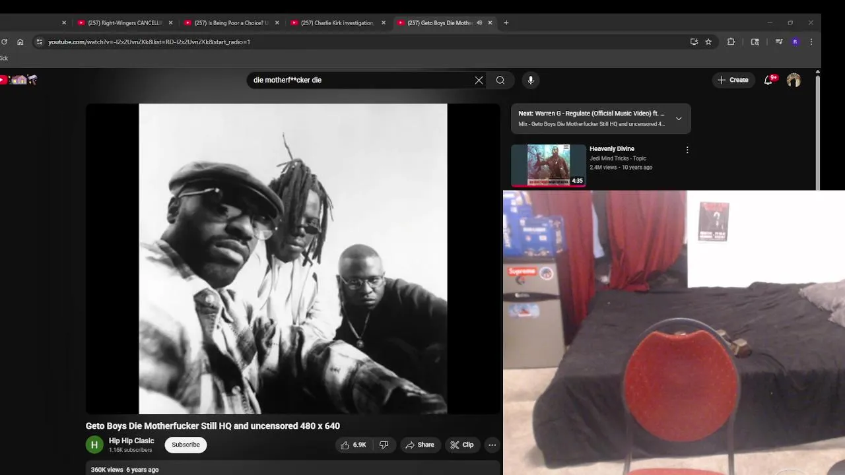Open site information icon in address bar
This screenshot has height=475, width=845.
39,42
